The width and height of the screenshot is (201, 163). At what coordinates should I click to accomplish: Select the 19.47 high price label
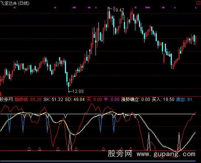119,10
